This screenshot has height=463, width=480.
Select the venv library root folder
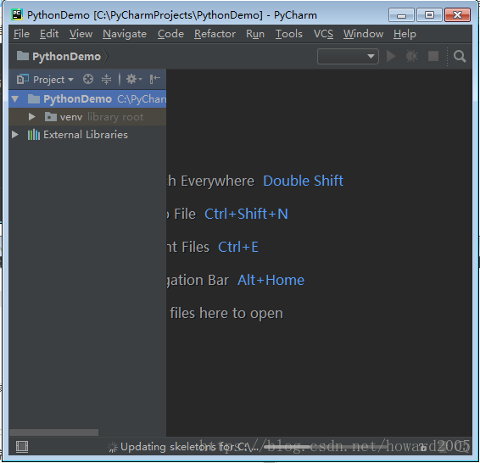click(87, 116)
